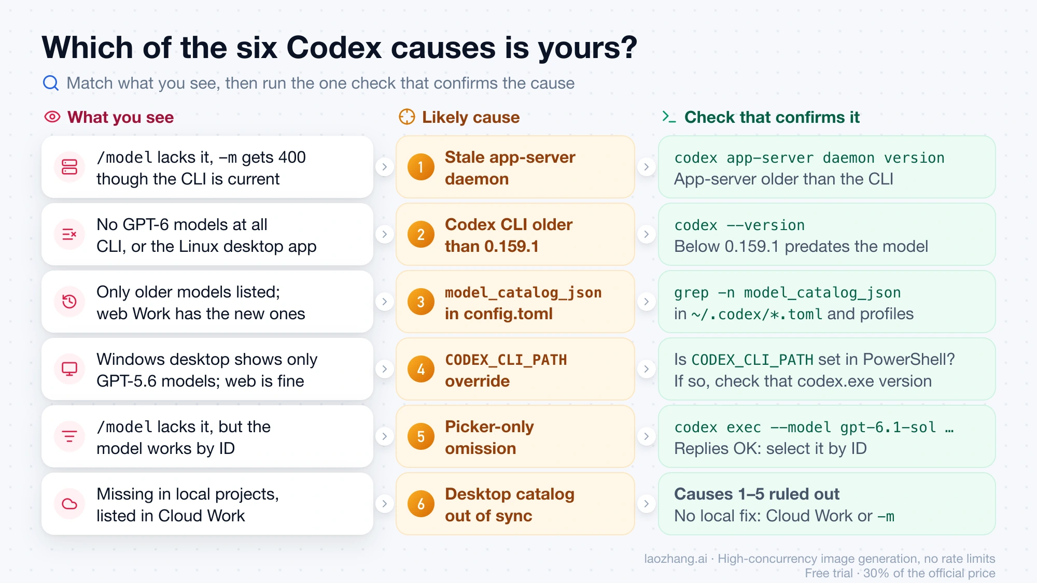The image size is (1037, 583).
Task: Click the chevron leading into Picker-only omission
Action: [x=384, y=436]
